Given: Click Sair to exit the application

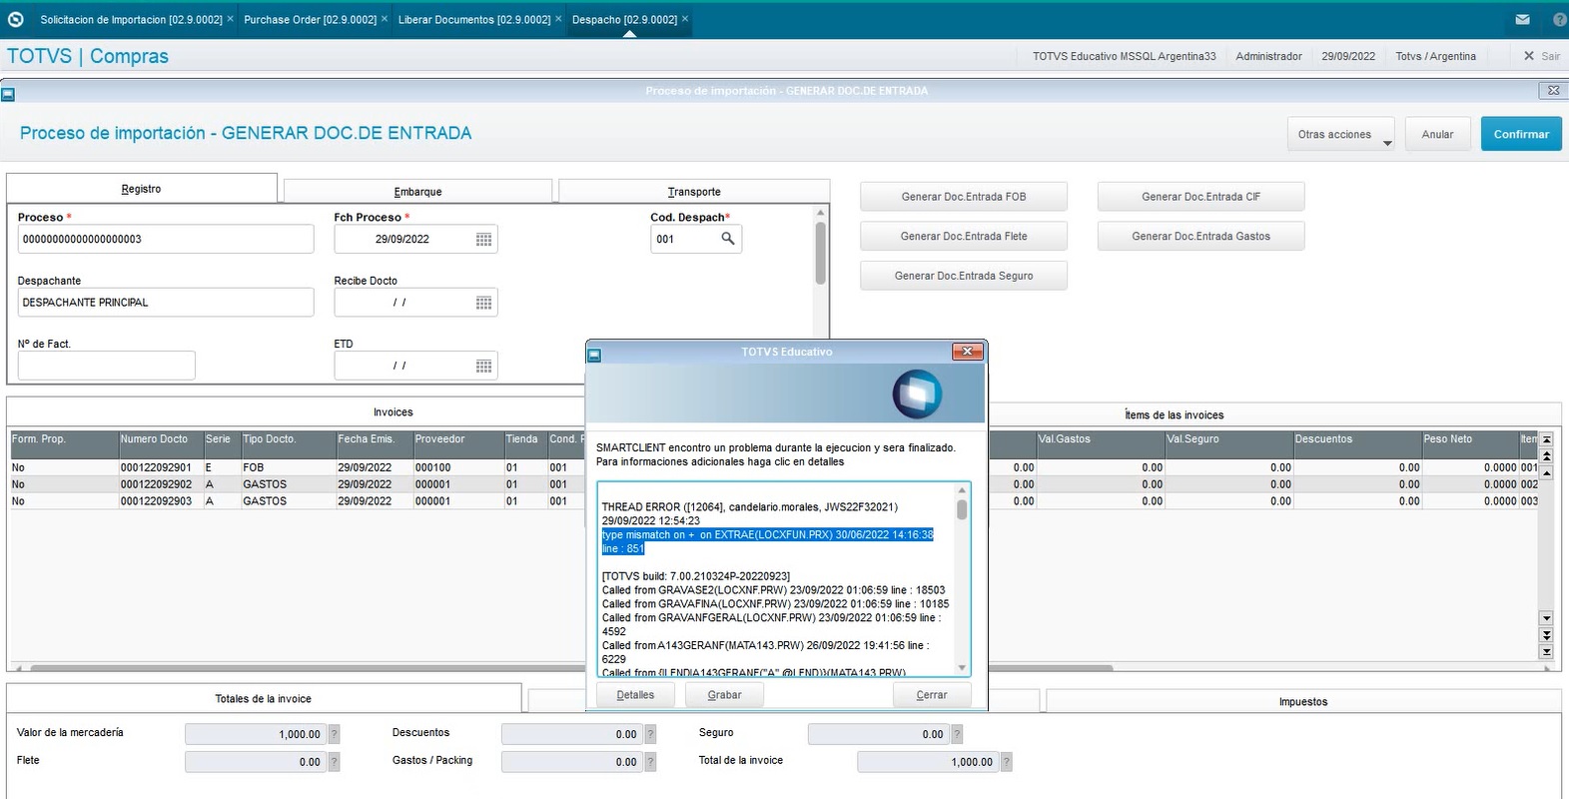Looking at the screenshot, I should [x=1541, y=56].
